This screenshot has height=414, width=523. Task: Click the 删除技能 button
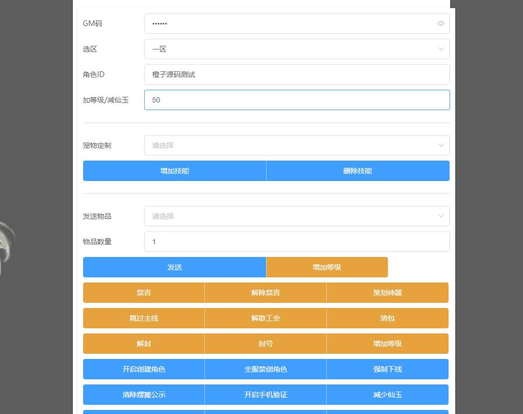coord(358,171)
